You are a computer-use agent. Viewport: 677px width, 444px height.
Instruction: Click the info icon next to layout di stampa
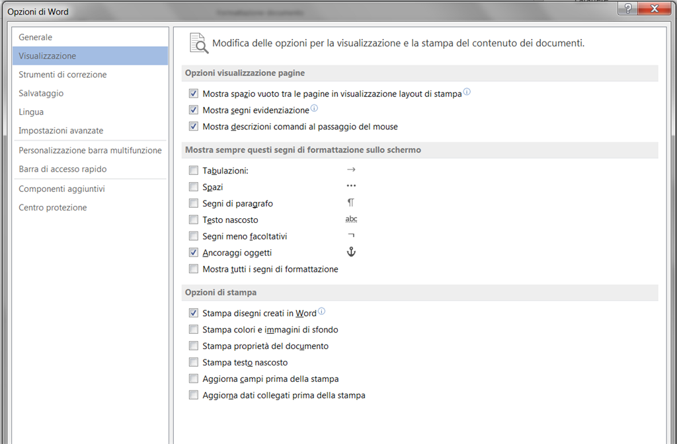467,92
